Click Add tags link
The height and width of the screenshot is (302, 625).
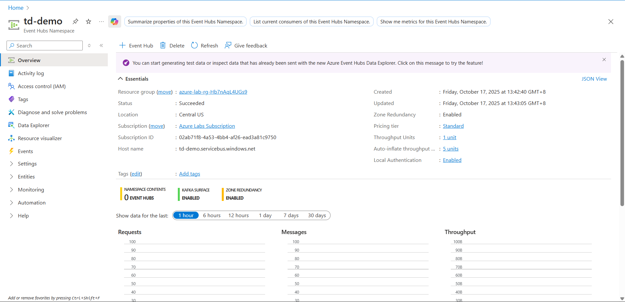pos(190,174)
